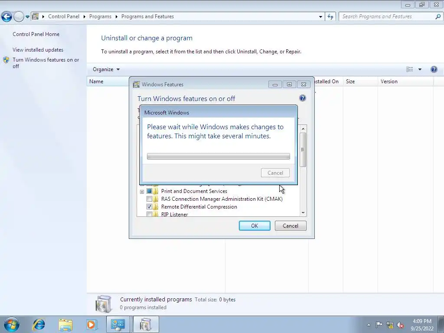
Task: Open the view options dropdown arrow
Action: 420,69
